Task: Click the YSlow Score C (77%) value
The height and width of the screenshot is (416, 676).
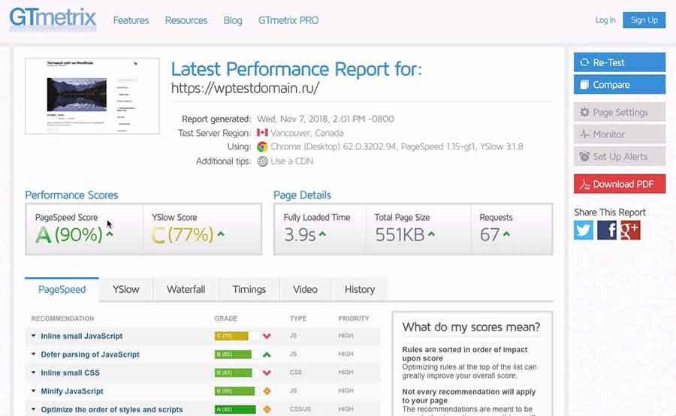Action: pyautogui.click(x=182, y=235)
